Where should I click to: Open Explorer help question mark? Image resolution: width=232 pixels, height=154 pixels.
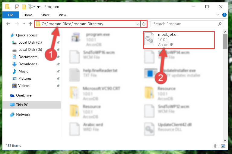(224, 15)
